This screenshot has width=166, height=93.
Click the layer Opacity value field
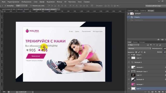click(x=164, y=49)
